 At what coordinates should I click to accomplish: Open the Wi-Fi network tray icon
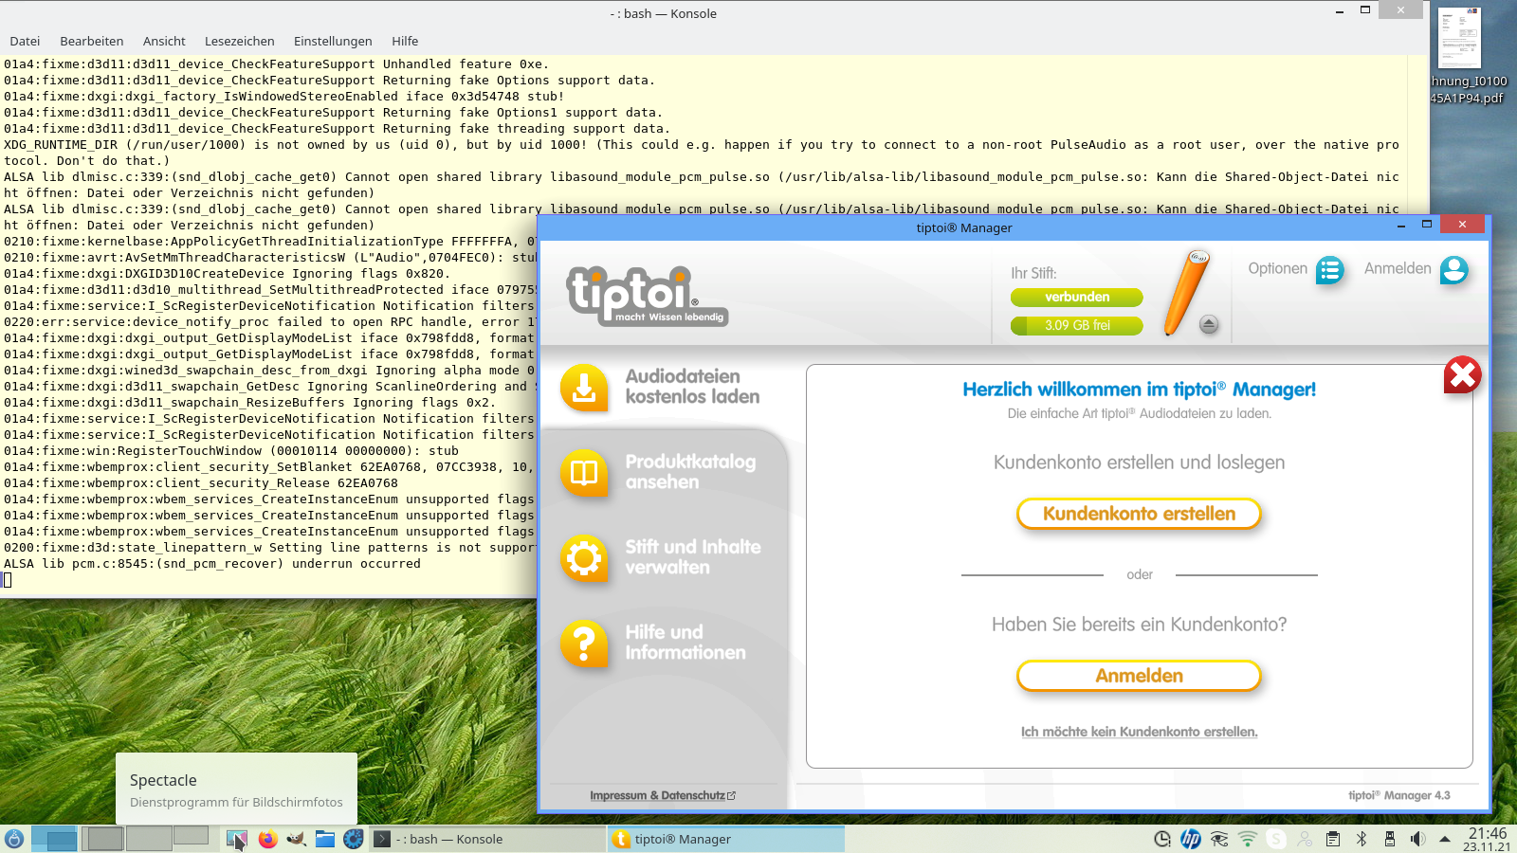[1248, 839]
